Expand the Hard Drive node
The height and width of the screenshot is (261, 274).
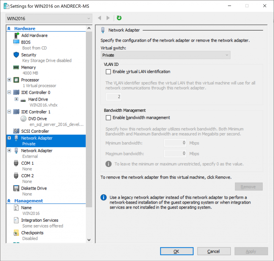[16, 99]
